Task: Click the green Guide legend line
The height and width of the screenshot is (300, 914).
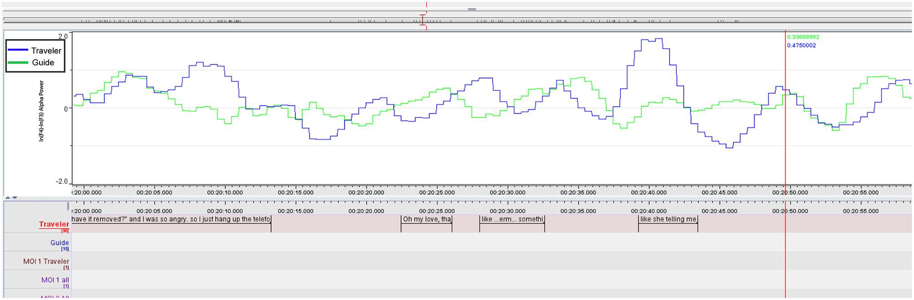Action: click(18, 63)
